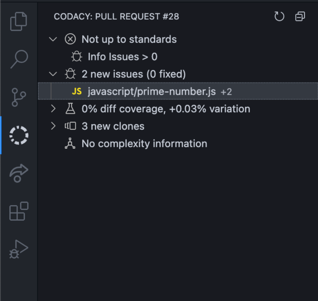The height and width of the screenshot is (301, 318).
Task: Select the Codacy dashed-circle icon
Action: point(19,135)
